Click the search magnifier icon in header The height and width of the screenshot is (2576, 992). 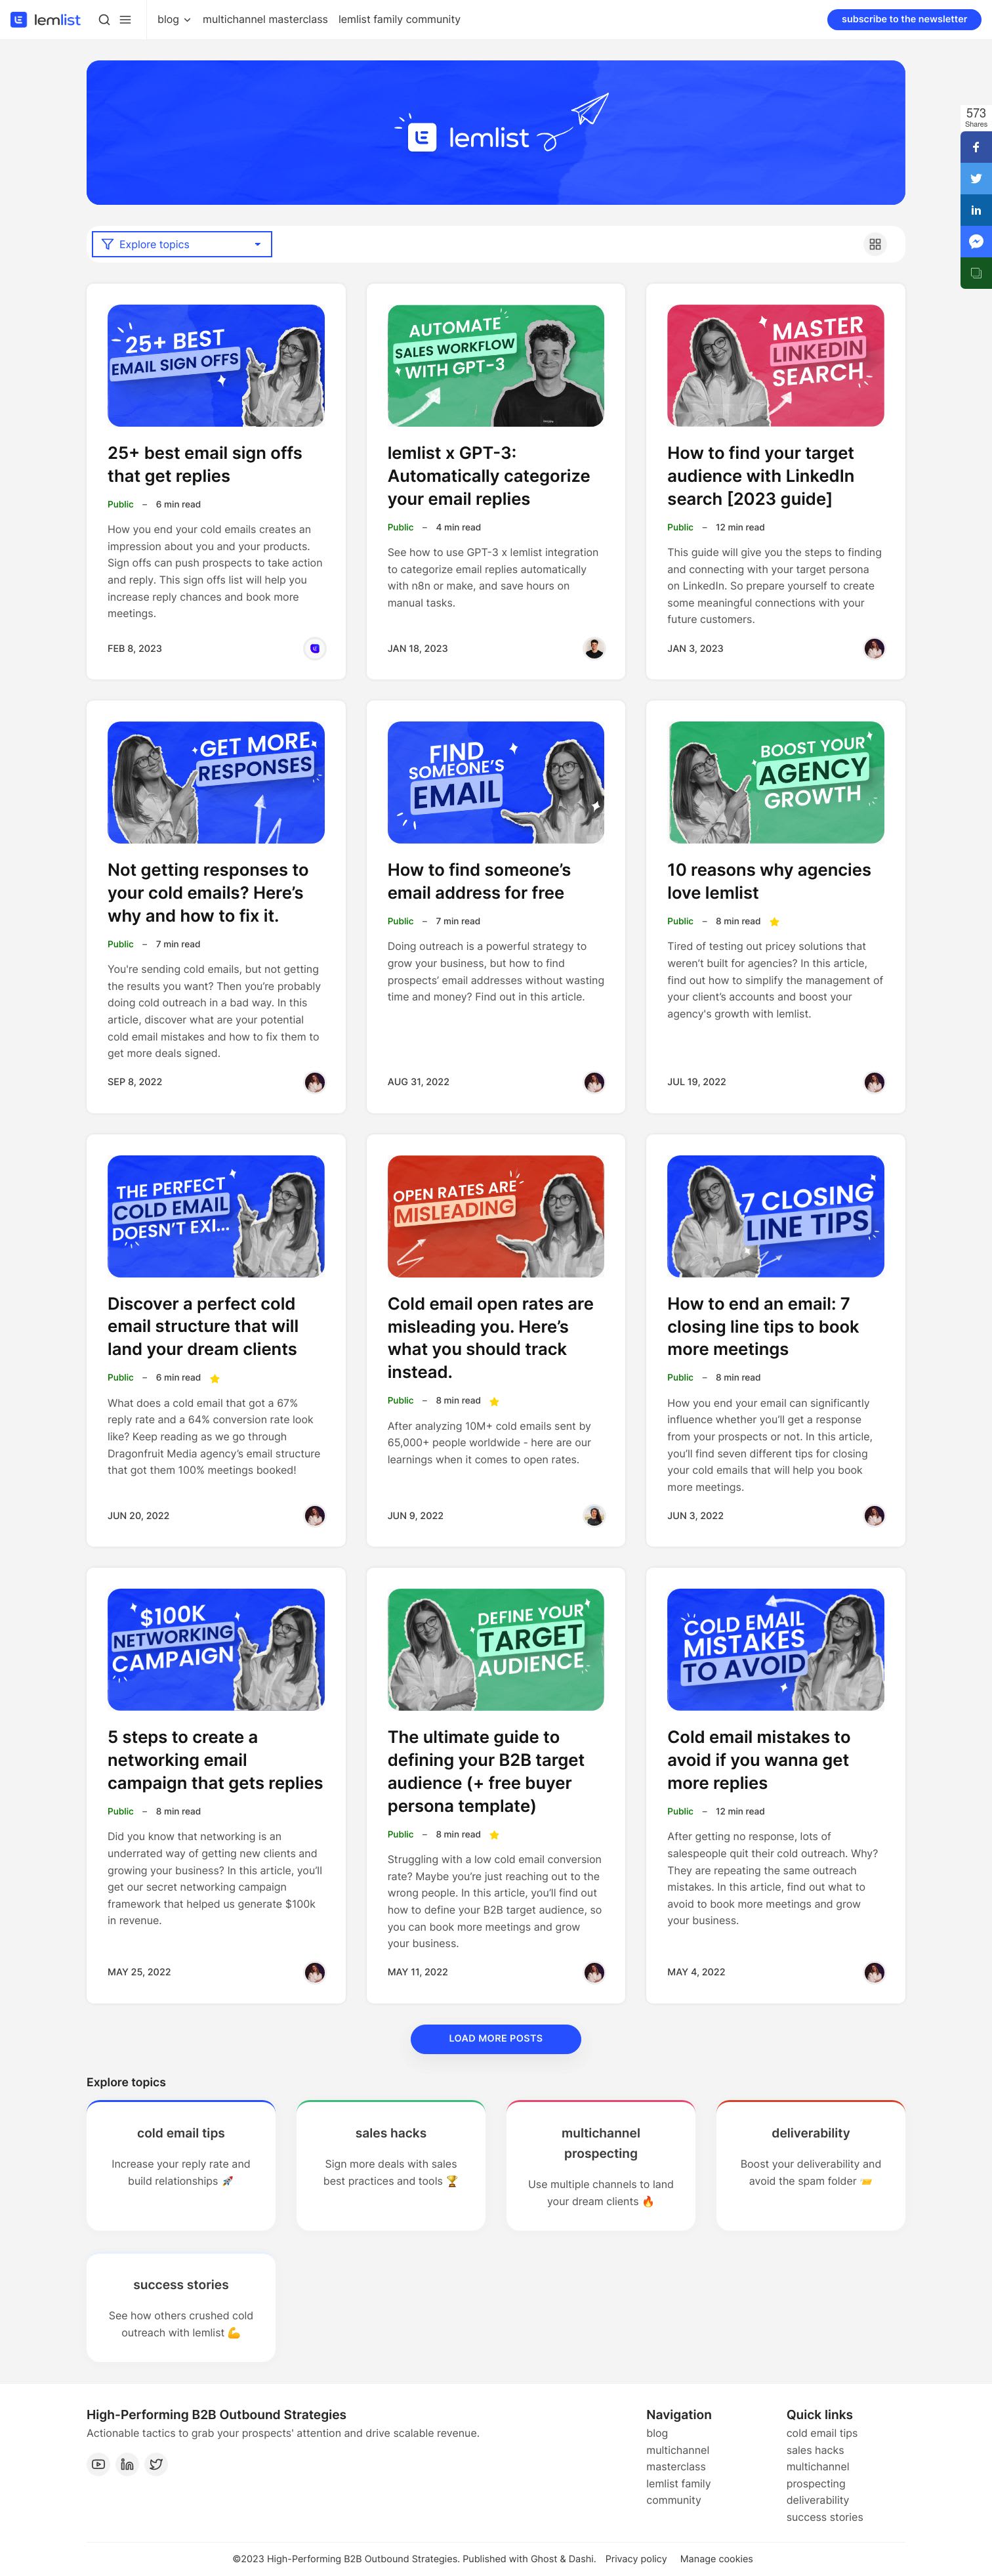(x=104, y=19)
